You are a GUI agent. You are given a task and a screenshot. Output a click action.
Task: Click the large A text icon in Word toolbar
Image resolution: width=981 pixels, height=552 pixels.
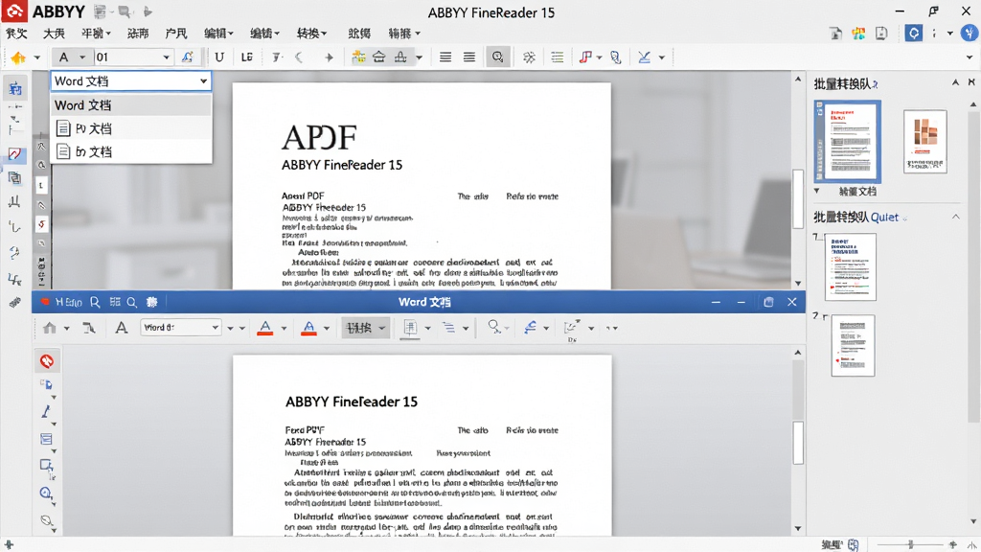122,328
